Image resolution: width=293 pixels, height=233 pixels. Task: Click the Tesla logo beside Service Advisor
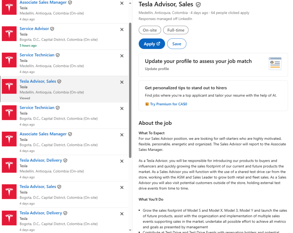[9, 34]
